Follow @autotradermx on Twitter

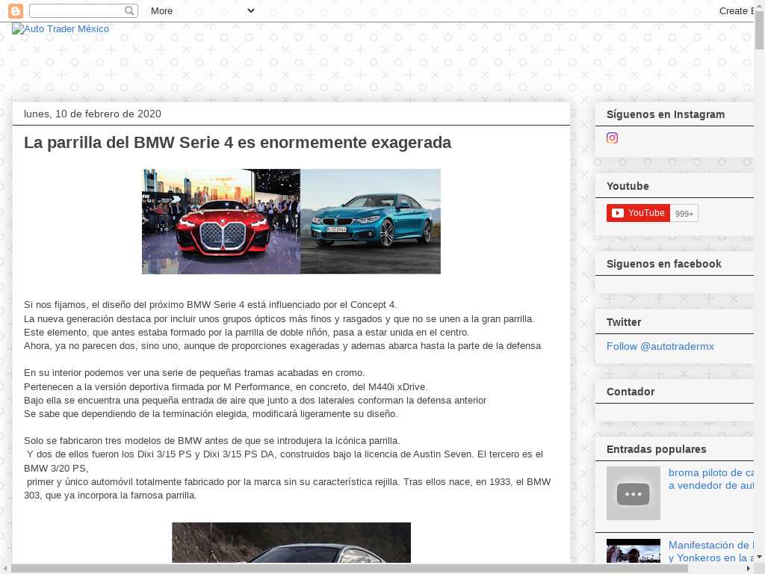click(660, 346)
